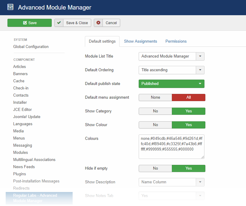This screenshot has width=246, height=206.
Task: Click the checkmark icon on Save & Close
Action: 59,23
